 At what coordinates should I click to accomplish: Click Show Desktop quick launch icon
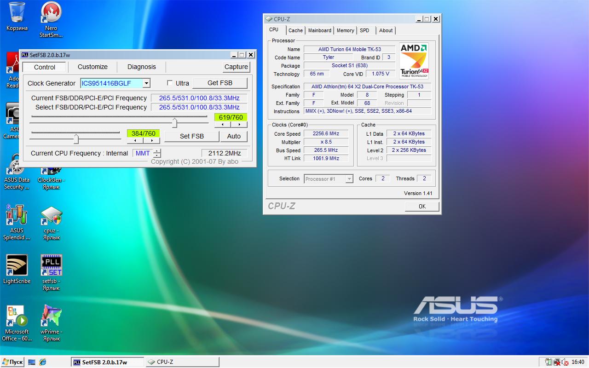coord(32,362)
